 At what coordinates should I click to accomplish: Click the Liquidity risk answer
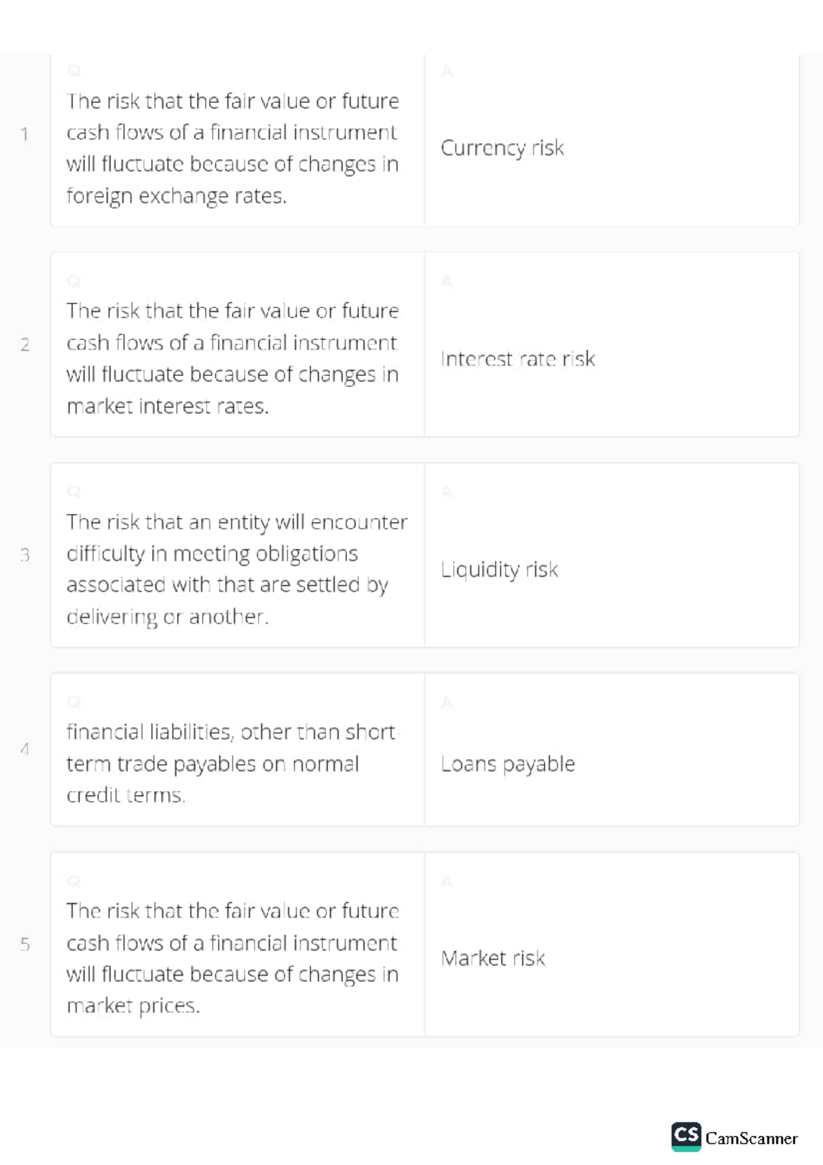(x=499, y=569)
